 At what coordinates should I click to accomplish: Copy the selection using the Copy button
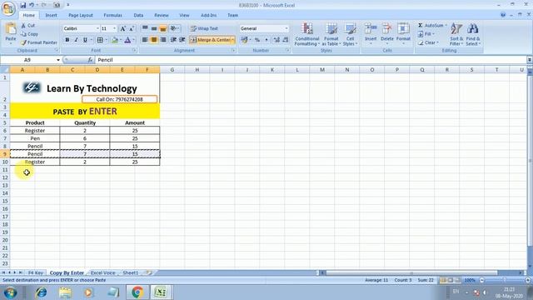[x=29, y=34]
